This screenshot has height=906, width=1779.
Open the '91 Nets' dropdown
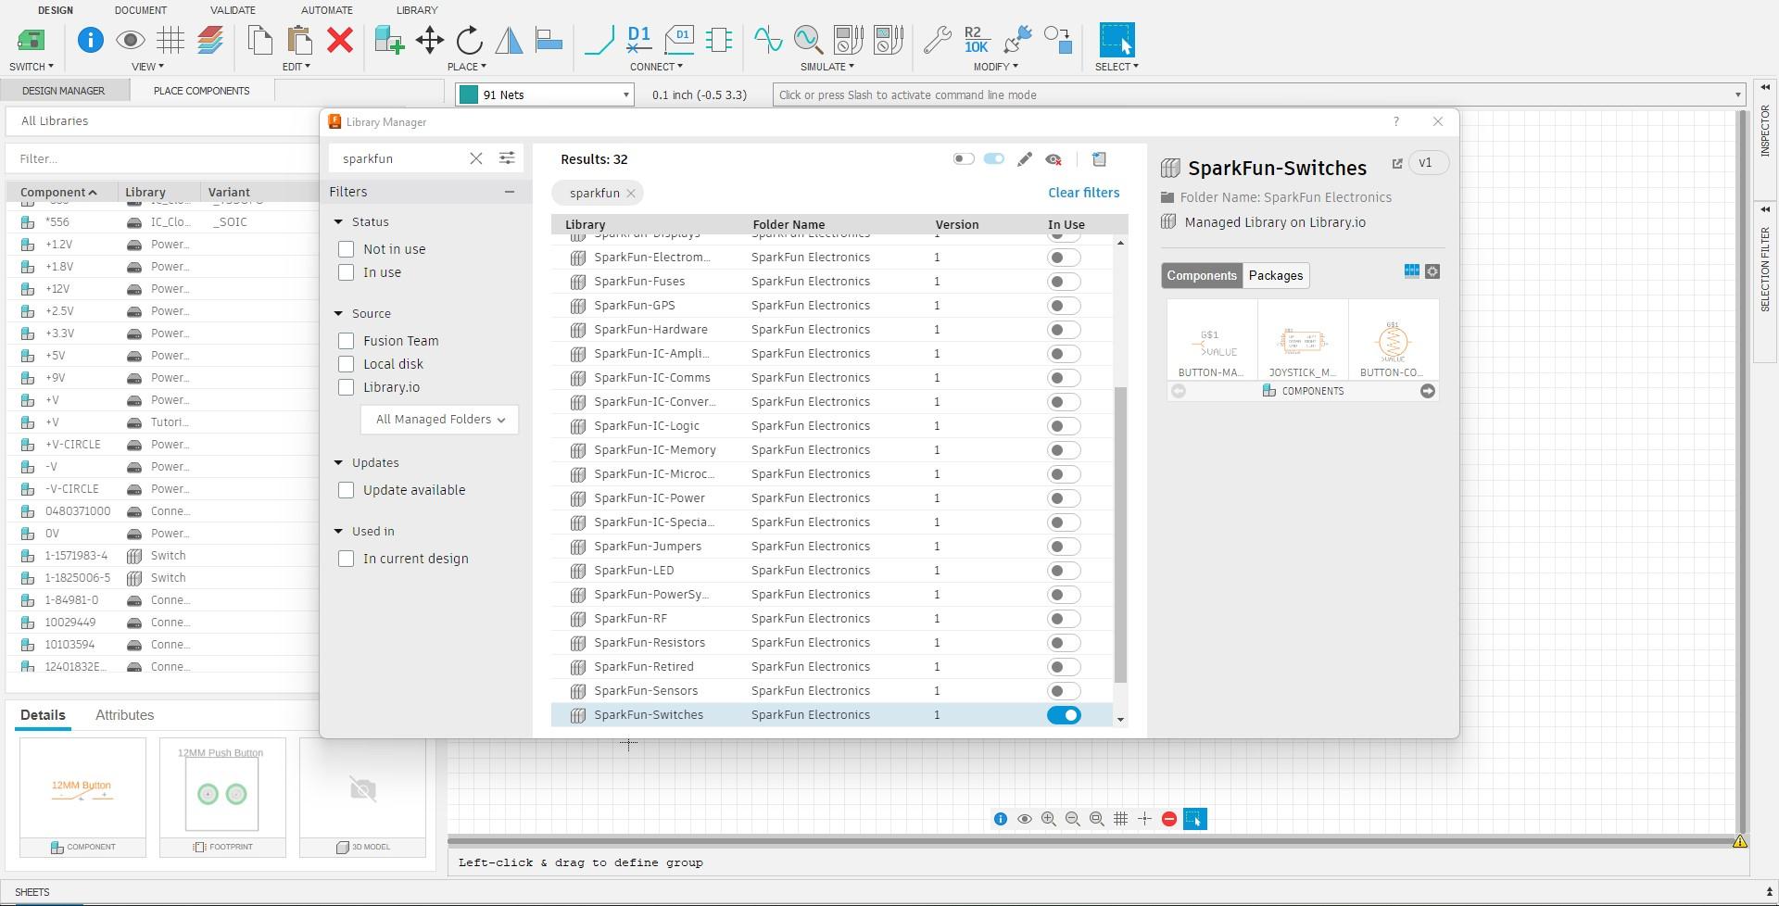[545, 94]
